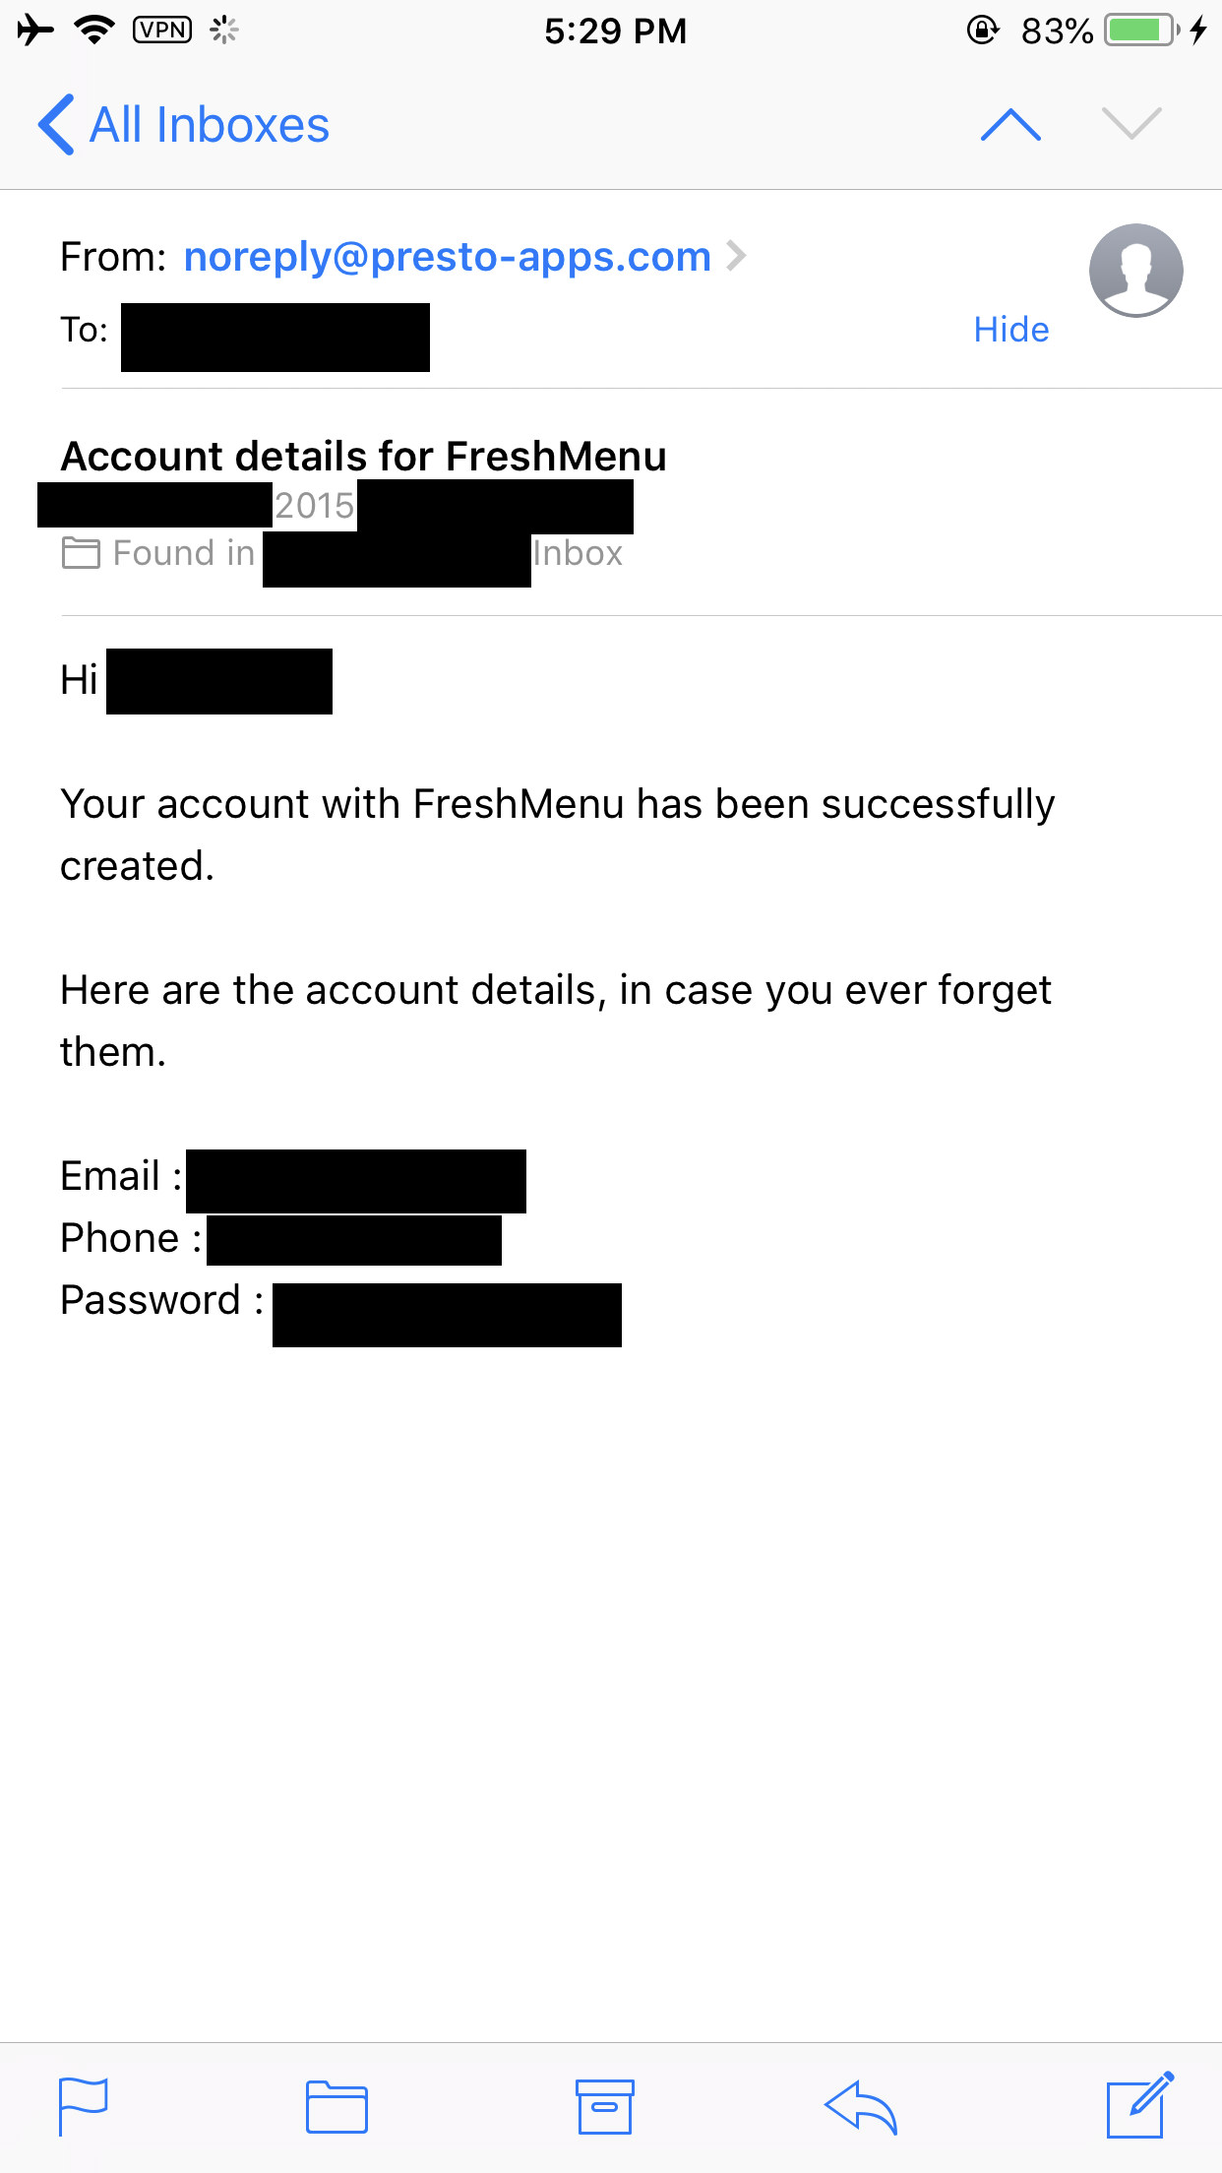Image resolution: width=1222 pixels, height=2173 pixels.
Task: Archive this email with the box icon
Action: pos(604,2106)
